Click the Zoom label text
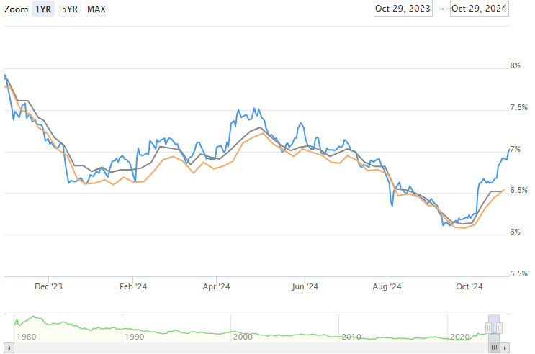Screen dimensions: 535x354 coord(16,9)
